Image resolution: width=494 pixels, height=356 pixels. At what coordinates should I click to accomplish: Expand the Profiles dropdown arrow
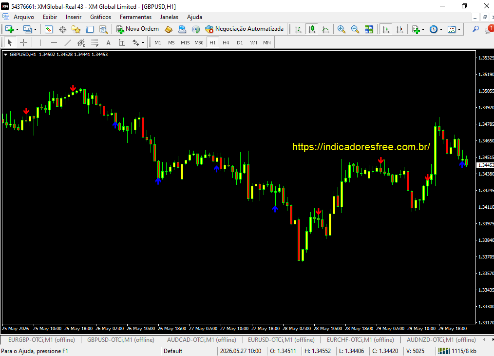(35, 29)
